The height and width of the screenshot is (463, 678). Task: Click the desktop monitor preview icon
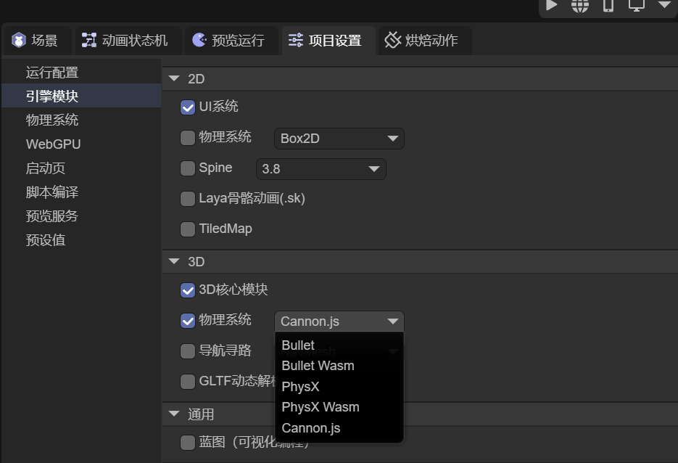[x=637, y=5]
